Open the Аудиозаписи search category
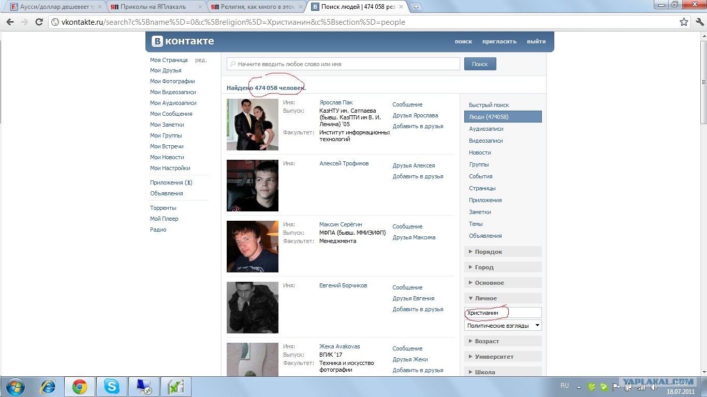The width and height of the screenshot is (707, 397). click(486, 129)
